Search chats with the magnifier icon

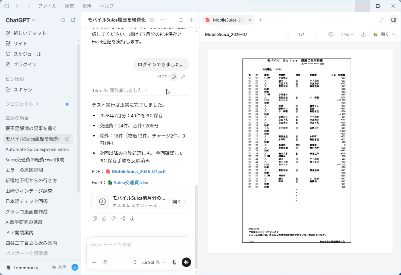[63, 20]
